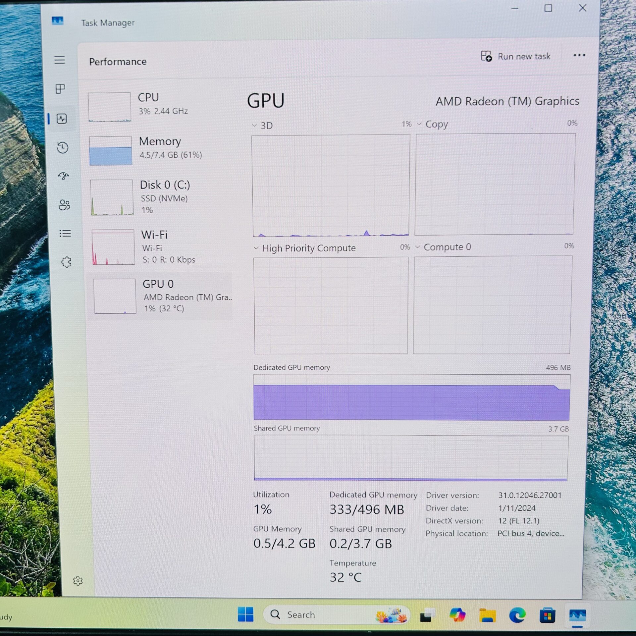Click the 333/496 MB dedicated memory value

tap(367, 509)
